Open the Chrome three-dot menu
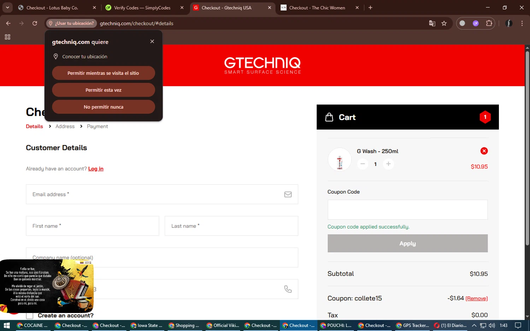 click(x=522, y=23)
